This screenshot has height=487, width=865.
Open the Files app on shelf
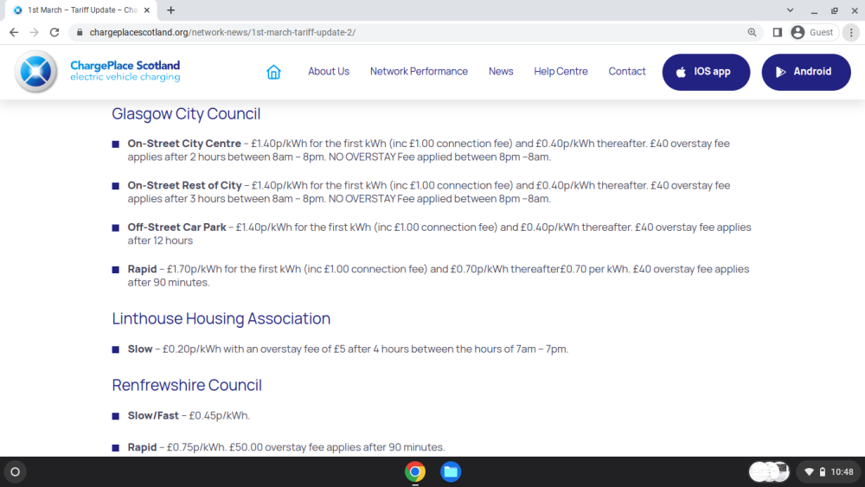pyautogui.click(x=451, y=472)
